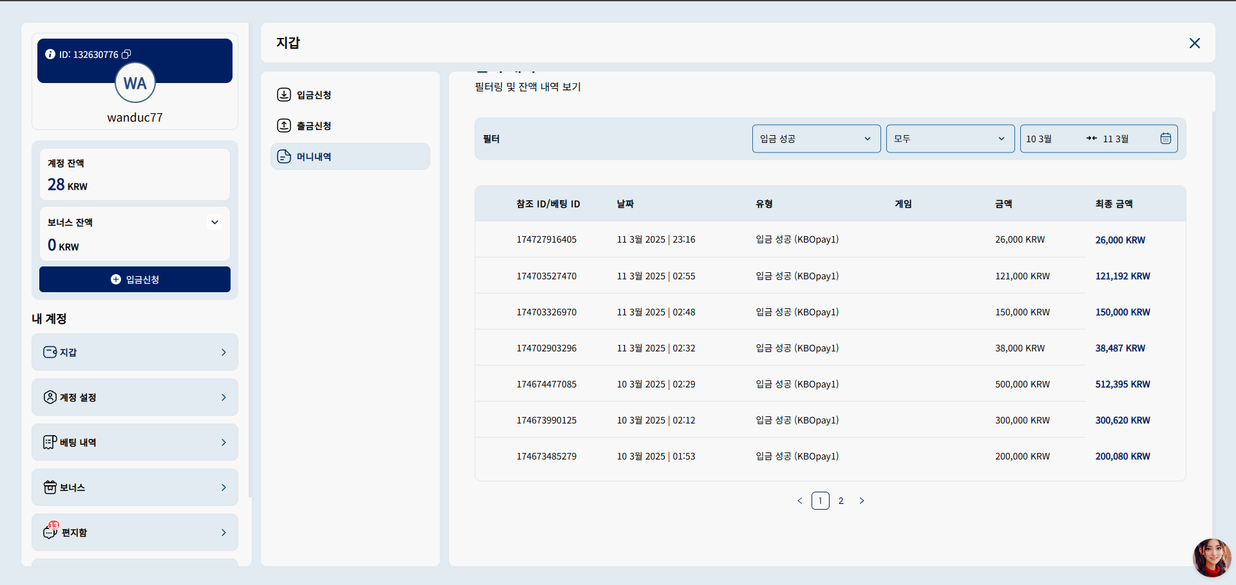Open 계정 설정 menu item

pos(135,397)
